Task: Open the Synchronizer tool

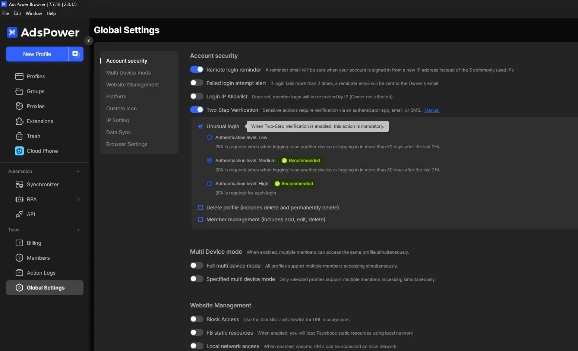Action: point(42,184)
